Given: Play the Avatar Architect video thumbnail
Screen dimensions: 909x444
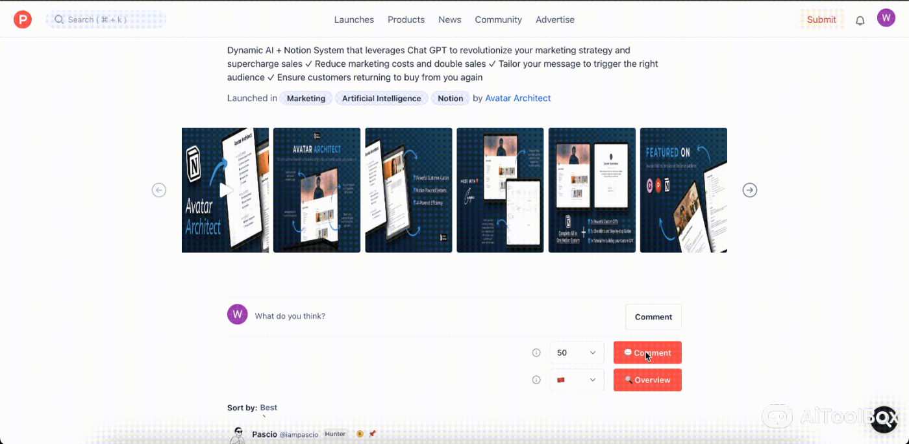Looking at the screenshot, I should (x=225, y=190).
